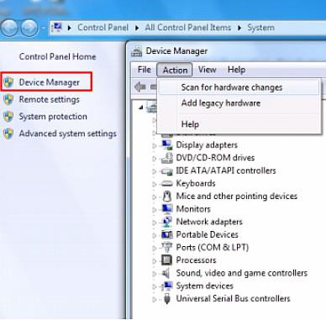Image resolution: width=326 pixels, height=320 pixels.
Task: Click the shield icon beside Remote settings
Action: [8, 99]
